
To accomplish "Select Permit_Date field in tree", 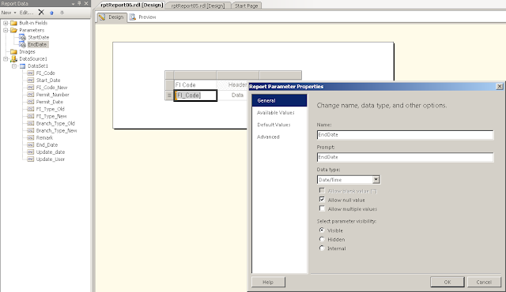I will tap(49, 102).
